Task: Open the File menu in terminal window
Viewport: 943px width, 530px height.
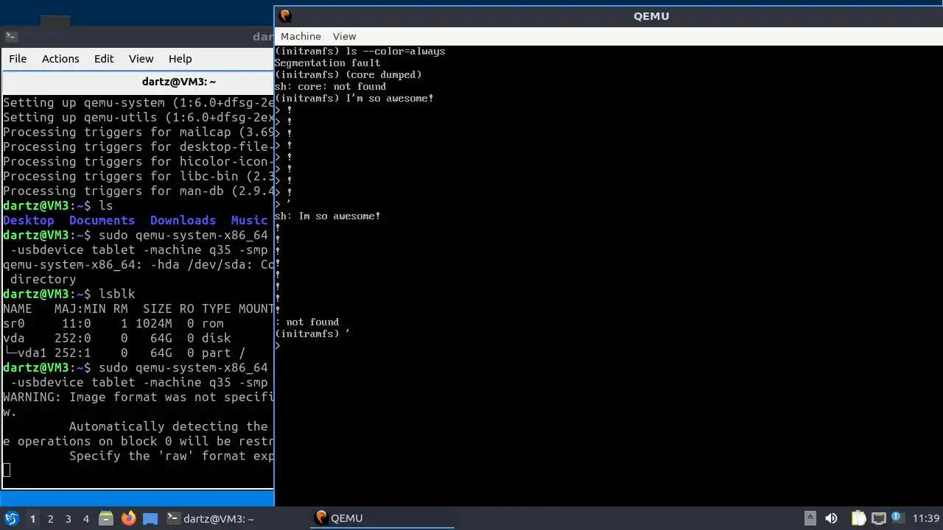Action: click(x=18, y=59)
